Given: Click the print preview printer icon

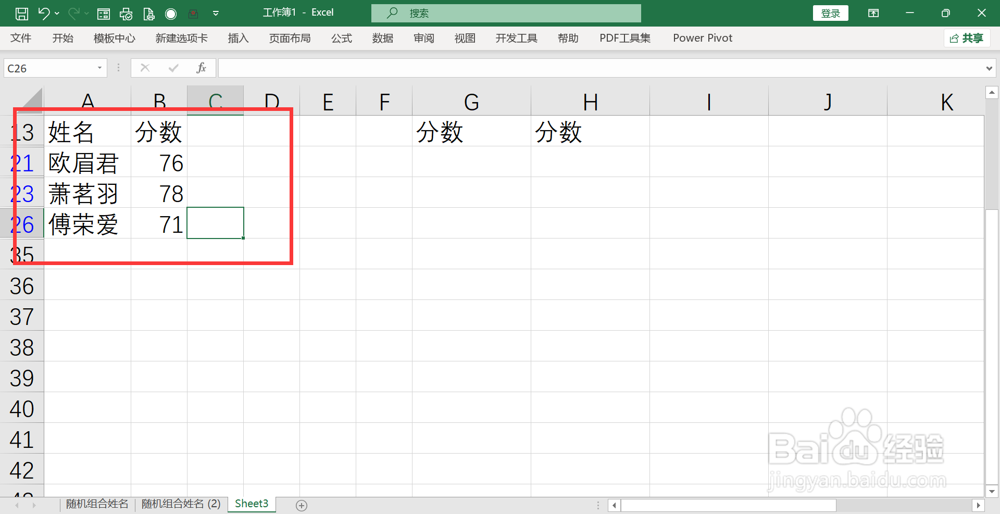Looking at the screenshot, I should click(126, 14).
